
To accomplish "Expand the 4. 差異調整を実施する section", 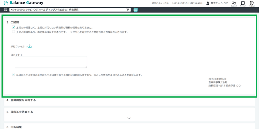I will coord(21,100).
